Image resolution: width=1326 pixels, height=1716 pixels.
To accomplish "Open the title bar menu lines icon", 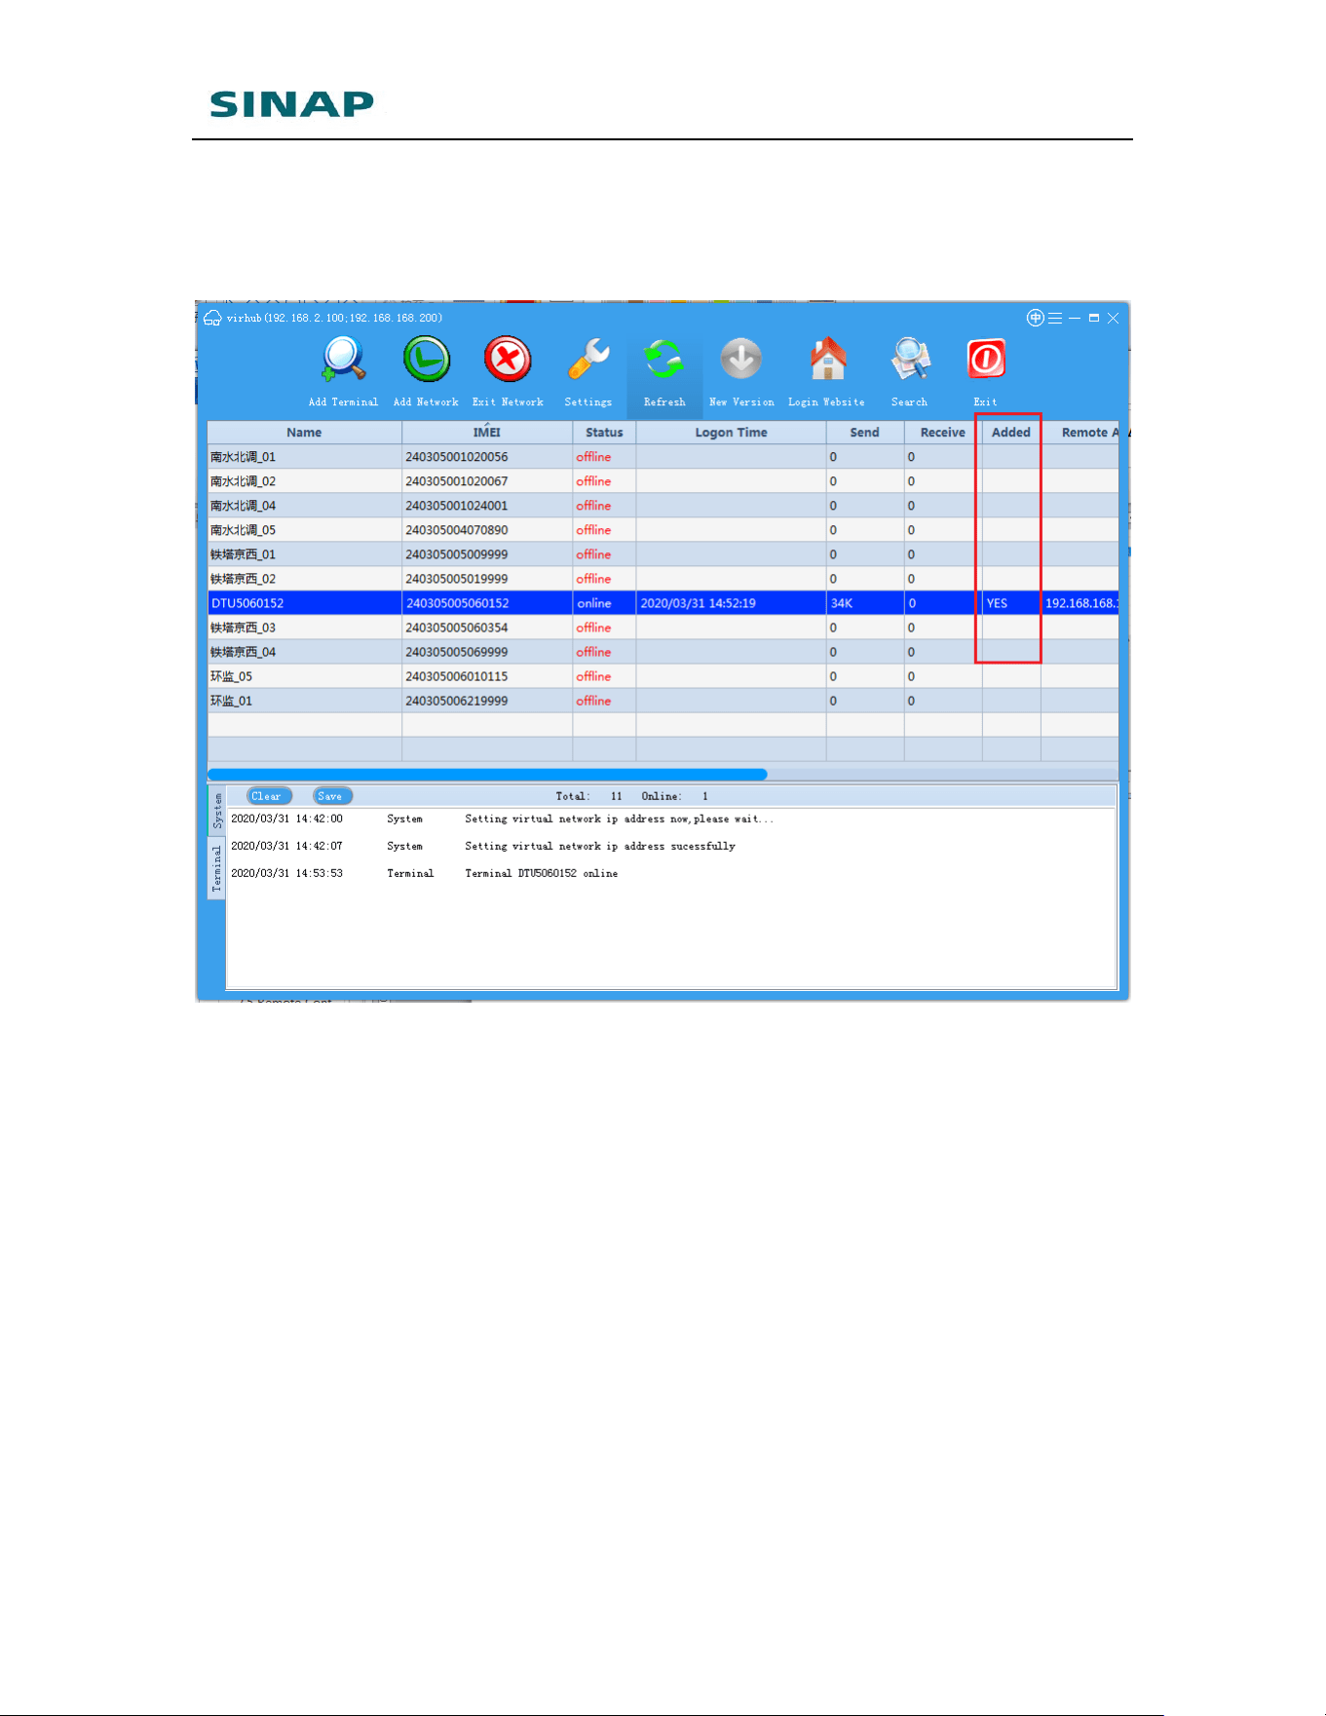I will tap(1055, 318).
